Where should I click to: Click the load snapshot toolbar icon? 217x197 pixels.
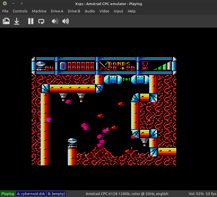coord(6,21)
